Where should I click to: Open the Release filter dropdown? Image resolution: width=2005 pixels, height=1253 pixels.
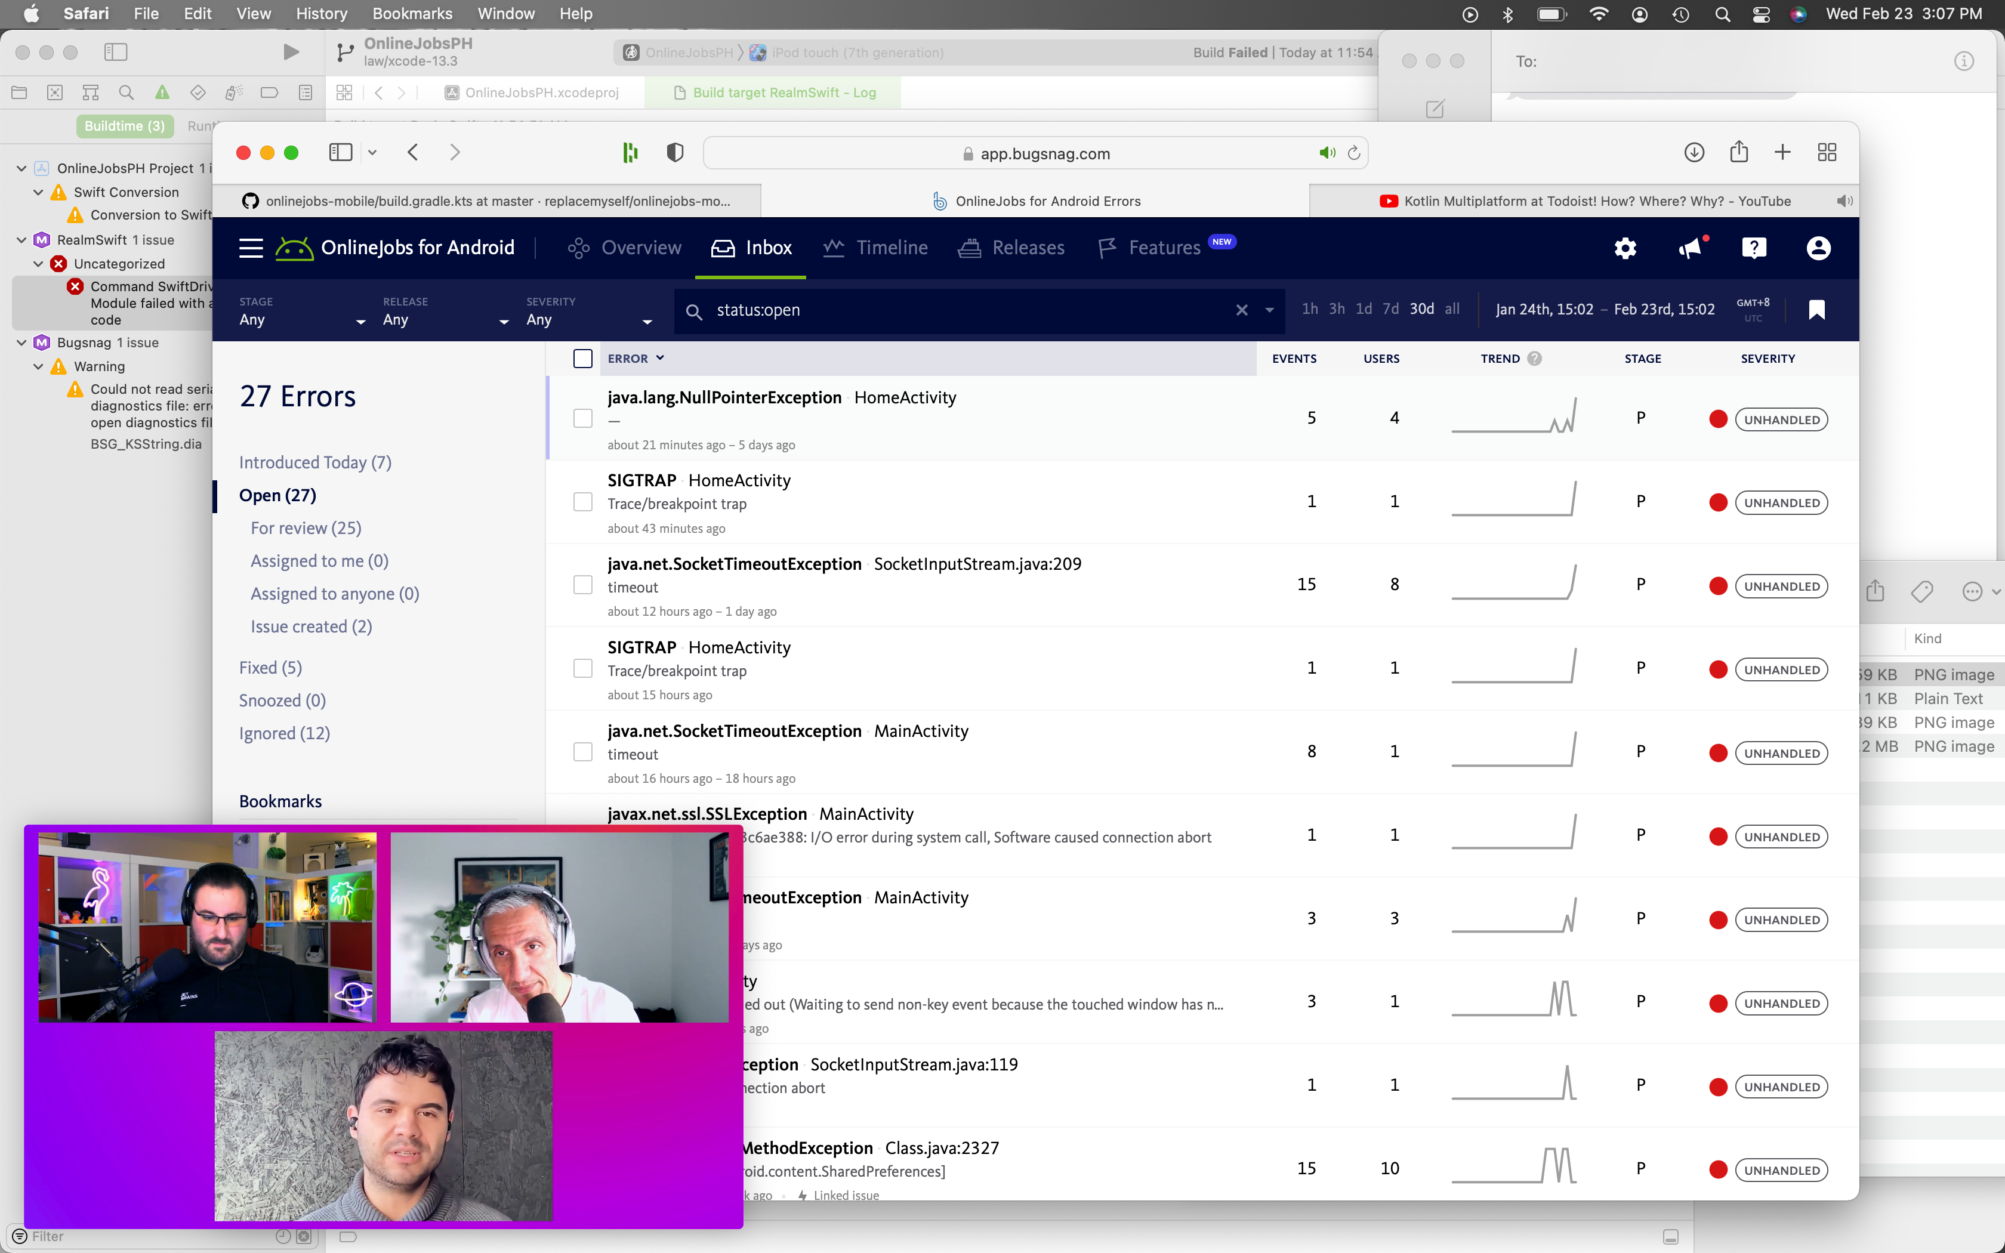pos(446,311)
